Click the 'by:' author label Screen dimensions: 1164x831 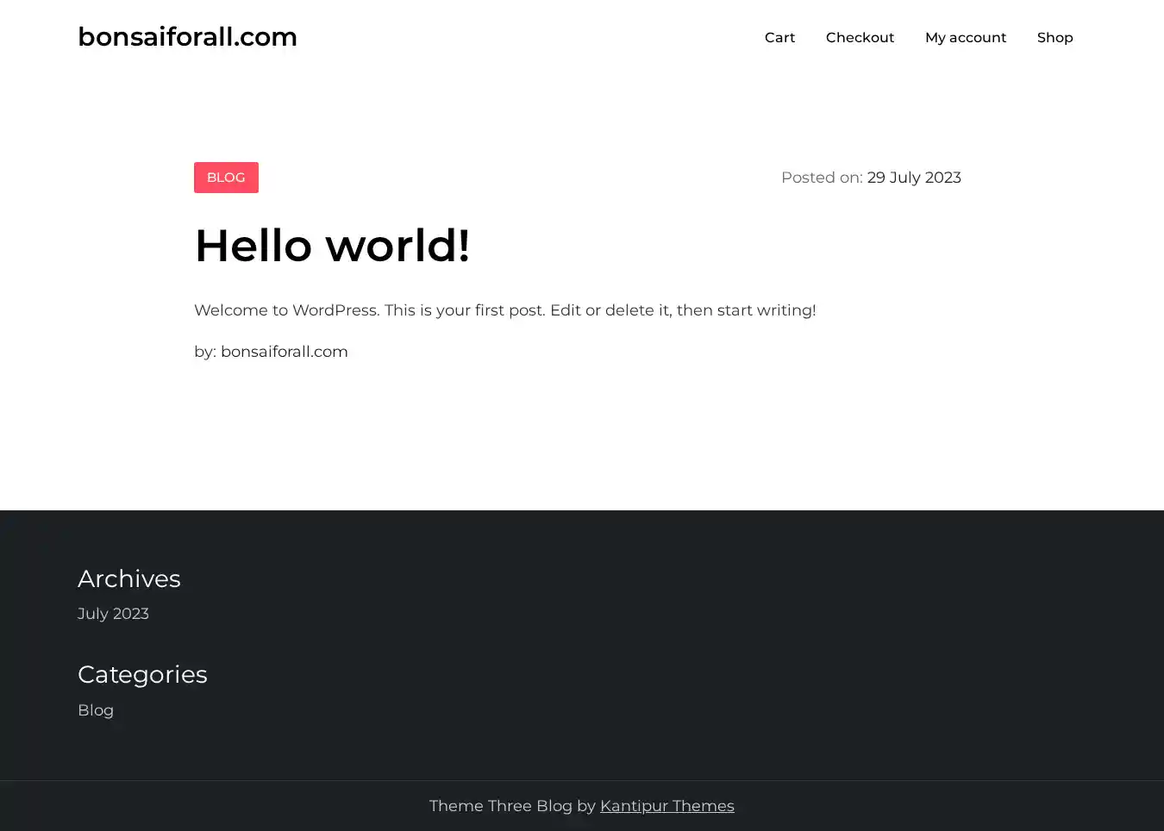(204, 352)
